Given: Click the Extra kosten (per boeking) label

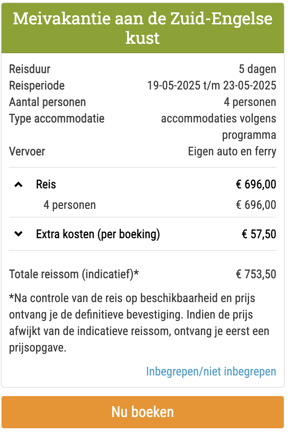Looking at the screenshot, I should tap(98, 234).
